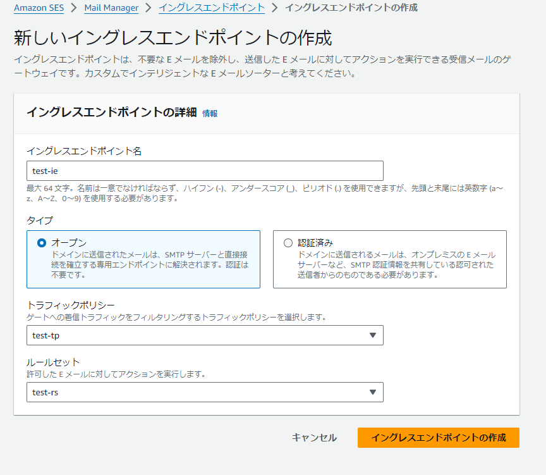Click the orange イングレスエンドポイントの作成 button
Viewport: 546px width, 475px height.
(439, 437)
